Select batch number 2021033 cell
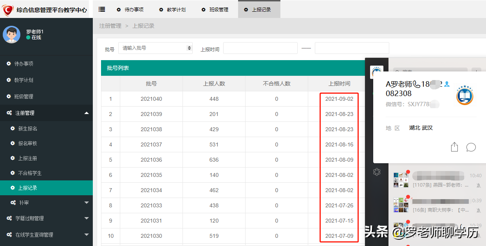 tap(151, 205)
